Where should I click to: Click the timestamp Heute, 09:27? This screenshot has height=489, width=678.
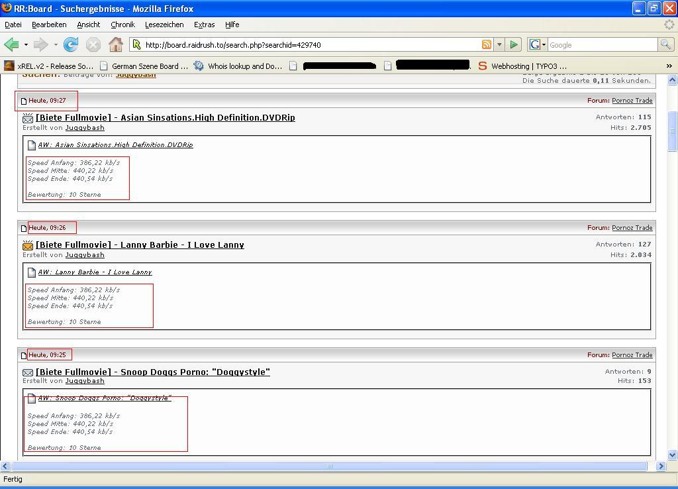click(47, 101)
